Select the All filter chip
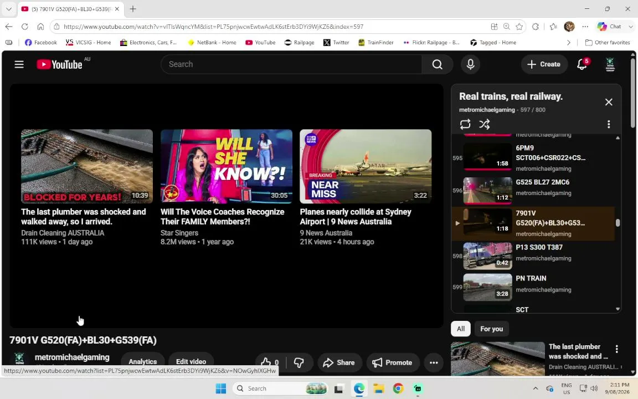 [x=461, y=329]
